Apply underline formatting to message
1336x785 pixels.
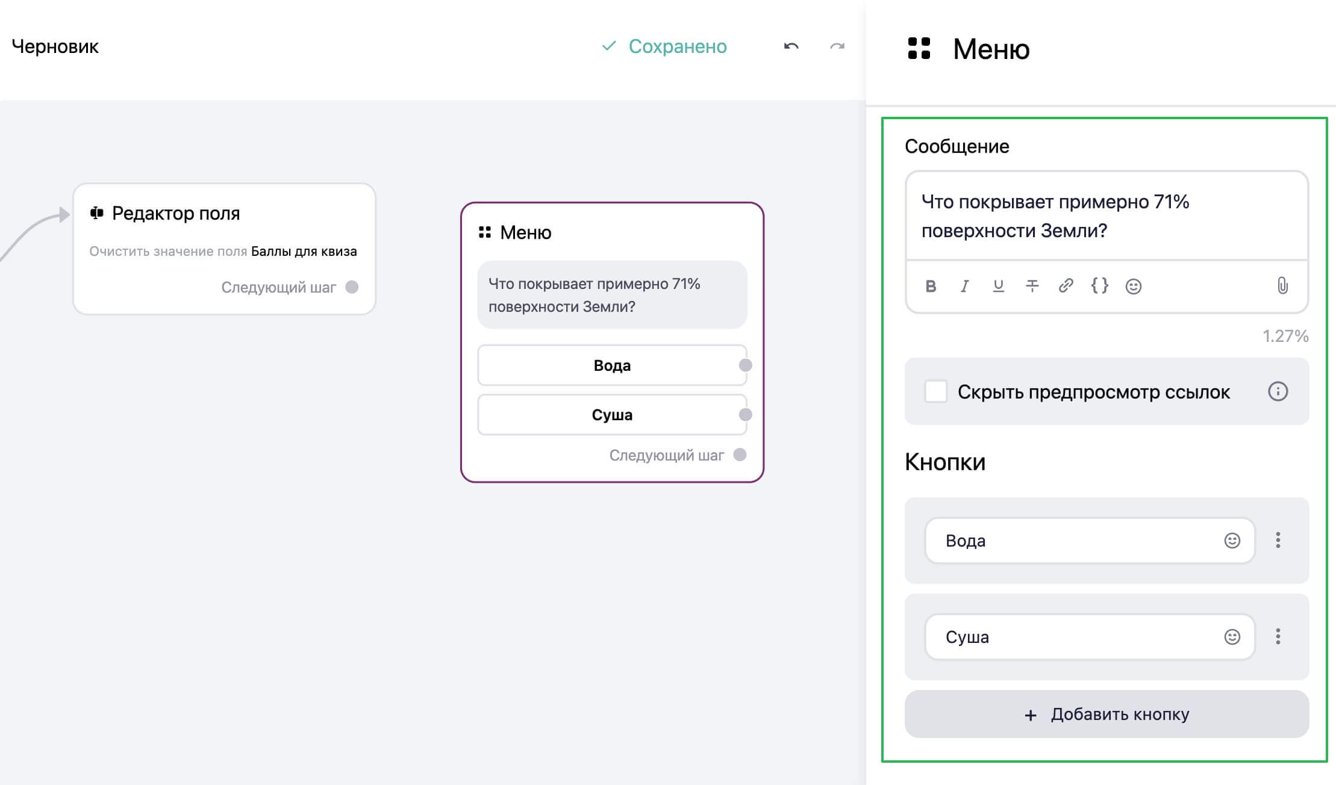click(x=998, y=286)
